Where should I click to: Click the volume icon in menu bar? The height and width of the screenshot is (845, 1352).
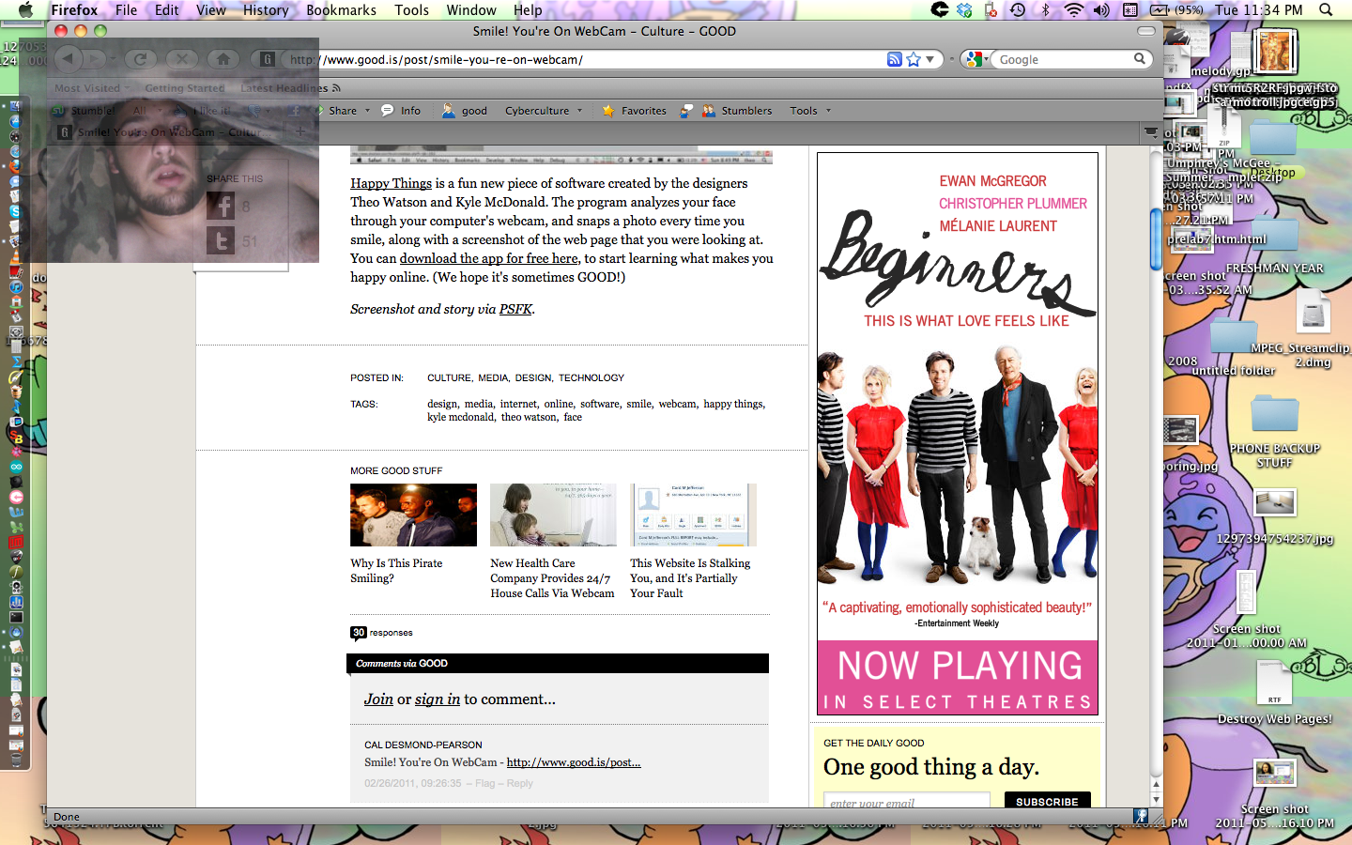(x=1101, y=10)
